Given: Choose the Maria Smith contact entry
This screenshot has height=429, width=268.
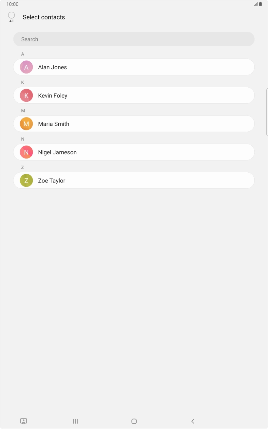Looking at the screenshot, I should [134, 124].
